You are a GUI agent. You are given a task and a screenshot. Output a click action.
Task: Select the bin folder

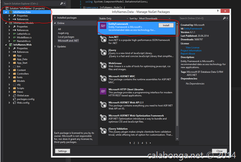click(x=18, y=66)
